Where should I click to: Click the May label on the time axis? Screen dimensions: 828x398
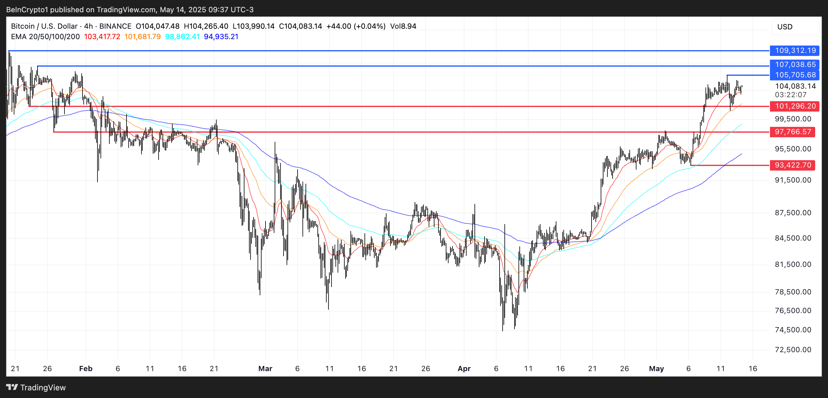657,368
